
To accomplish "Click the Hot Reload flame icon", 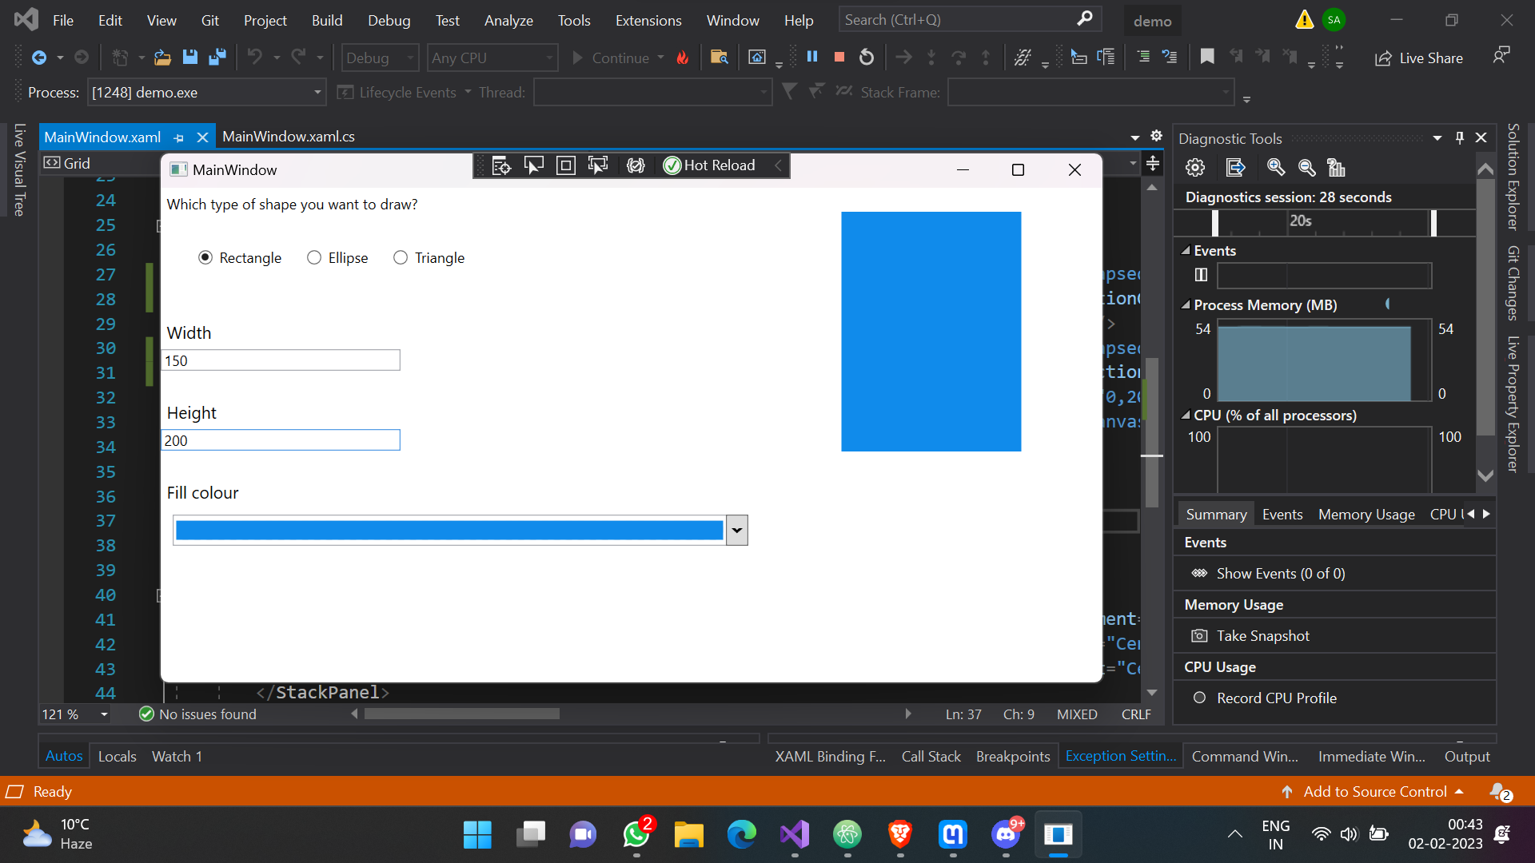I will [x=683, y=58].
